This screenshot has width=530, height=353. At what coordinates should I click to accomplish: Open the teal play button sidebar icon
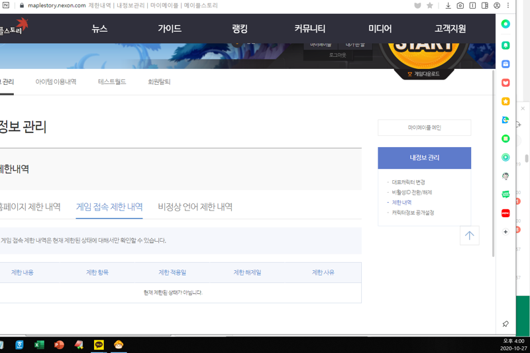(x=505, y=158)
